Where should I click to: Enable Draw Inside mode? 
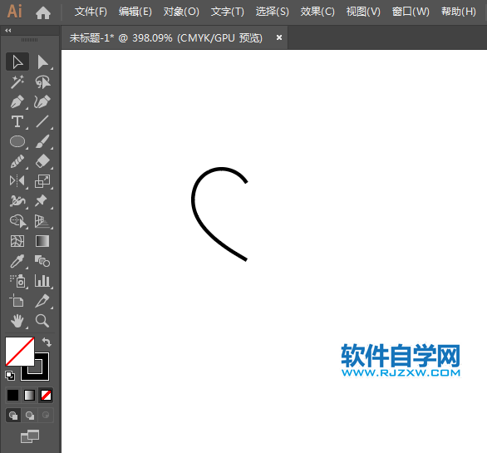[x=46, y=416]
